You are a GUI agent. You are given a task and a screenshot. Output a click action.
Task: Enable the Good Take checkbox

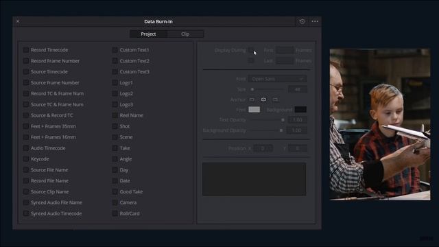tap(115, 192)
